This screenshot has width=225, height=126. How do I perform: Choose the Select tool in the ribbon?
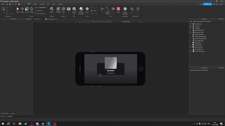click(x=18, y=10)
